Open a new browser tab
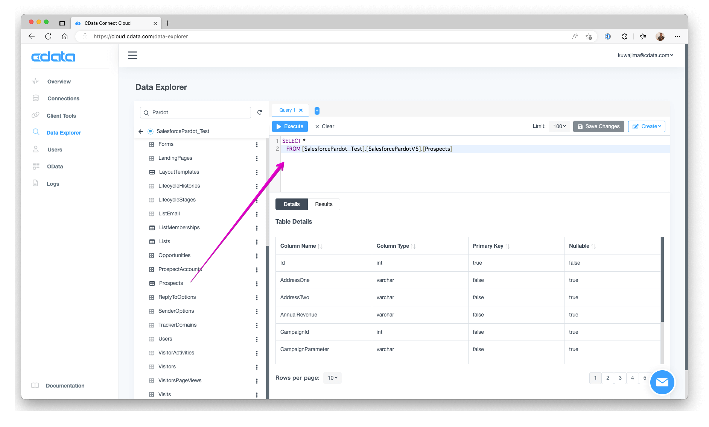 click(x=168, y=23)
